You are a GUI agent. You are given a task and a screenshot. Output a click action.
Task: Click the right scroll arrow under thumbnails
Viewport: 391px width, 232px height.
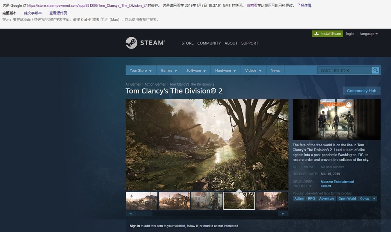283,214
